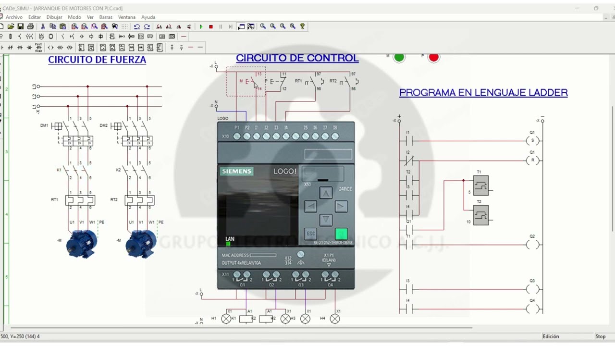Stop simulation with red square icon

coord(211,26)
